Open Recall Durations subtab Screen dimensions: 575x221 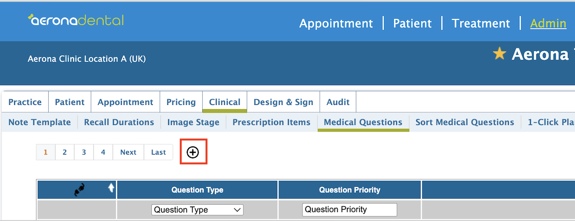(119, 122)
